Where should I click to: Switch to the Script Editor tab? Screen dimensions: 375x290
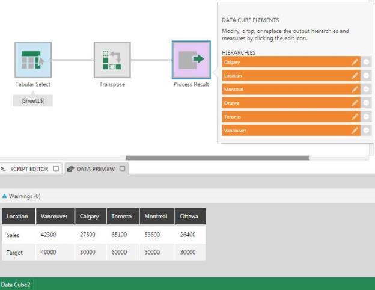point(27,169)
